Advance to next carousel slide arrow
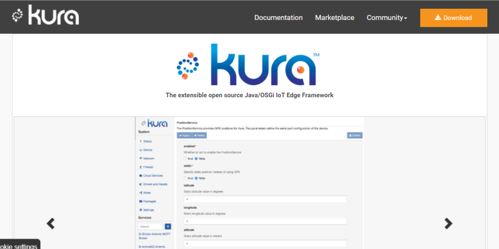 click(x=448, y=224)
